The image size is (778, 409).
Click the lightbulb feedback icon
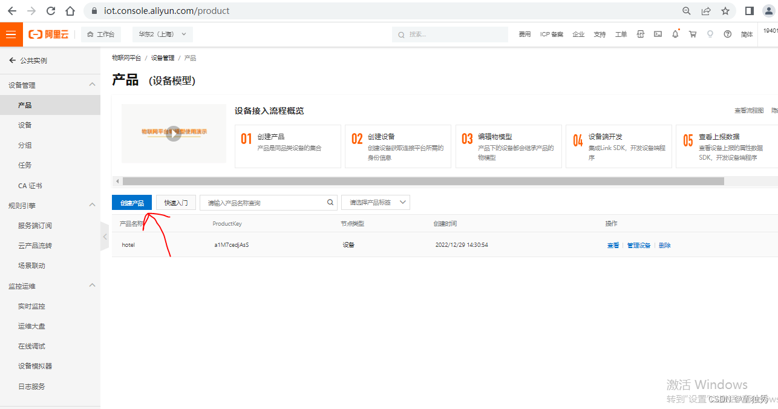coord(710,34)
